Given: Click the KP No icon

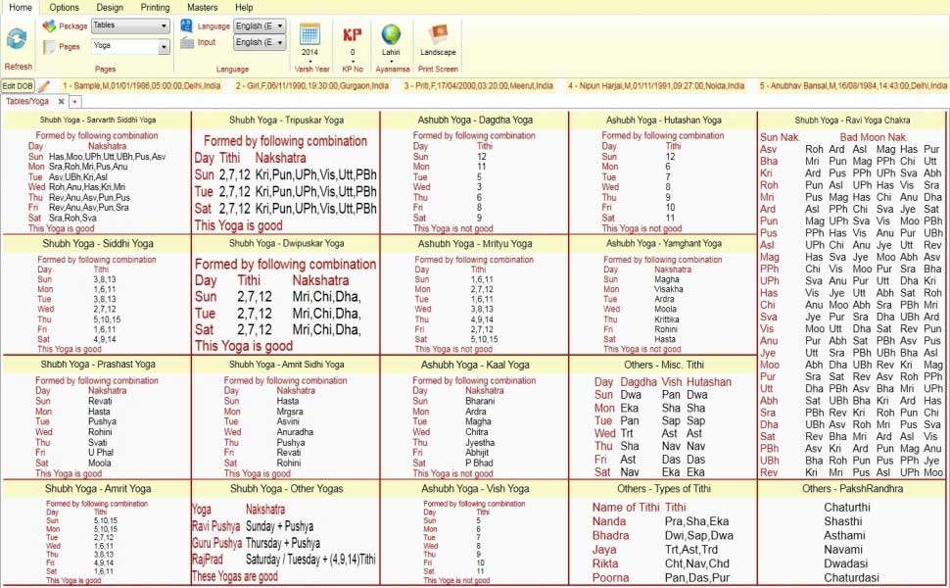Looking at the screenshot, I should pos(353,34).
